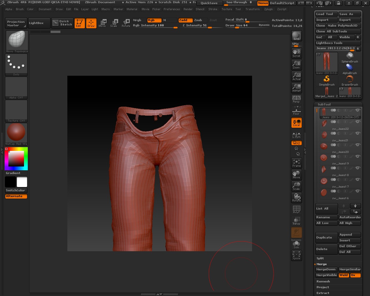The image size is (370, 296).
Task: Open the Zplugin menu
Action: pos(268,9)
